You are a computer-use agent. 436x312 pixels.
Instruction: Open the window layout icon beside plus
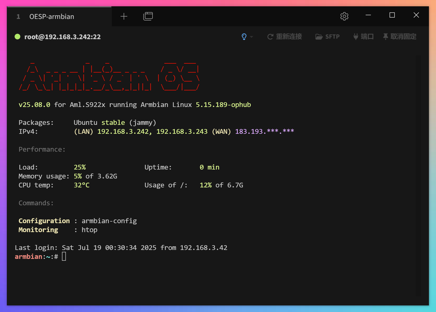[x=148, y=16]
